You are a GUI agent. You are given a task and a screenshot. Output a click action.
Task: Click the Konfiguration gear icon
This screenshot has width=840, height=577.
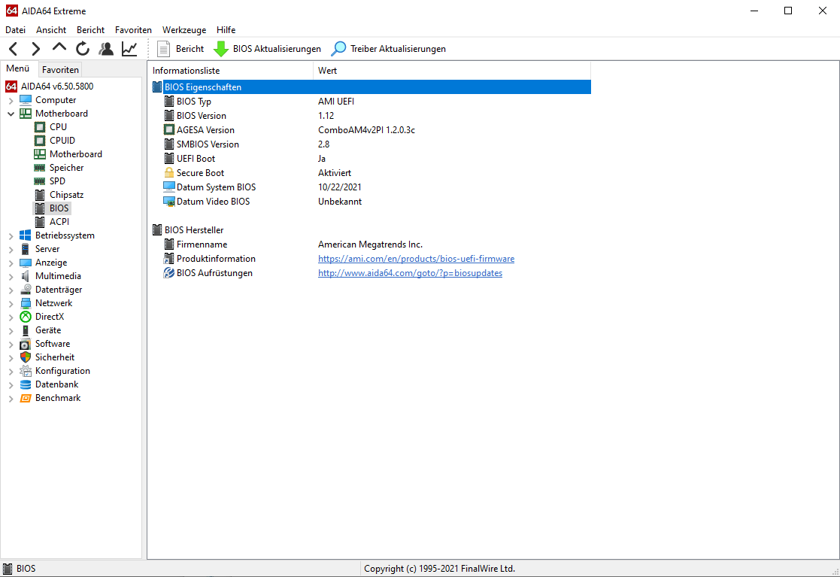pyautogui.click(x=25, y=371)
